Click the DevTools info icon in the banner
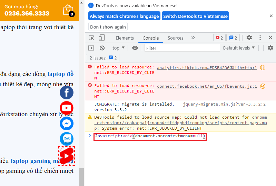 (91, 6)
